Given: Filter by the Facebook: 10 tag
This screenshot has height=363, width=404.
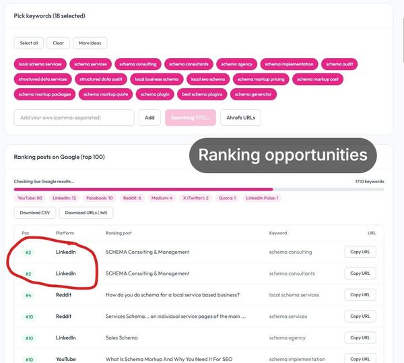Looking at the screenshot, I should point(100,198).
